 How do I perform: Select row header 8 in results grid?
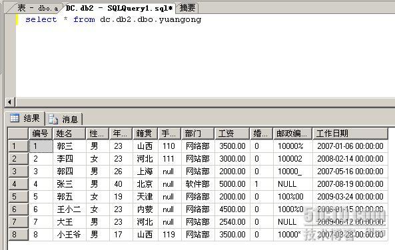coord(18,235)
